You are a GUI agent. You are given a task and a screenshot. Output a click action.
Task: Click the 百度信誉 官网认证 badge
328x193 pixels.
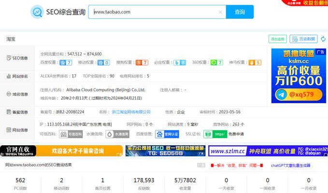(167, 134)
